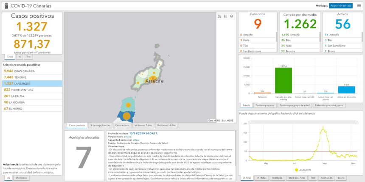Click Activos list scrollbar

pos(362,37)
